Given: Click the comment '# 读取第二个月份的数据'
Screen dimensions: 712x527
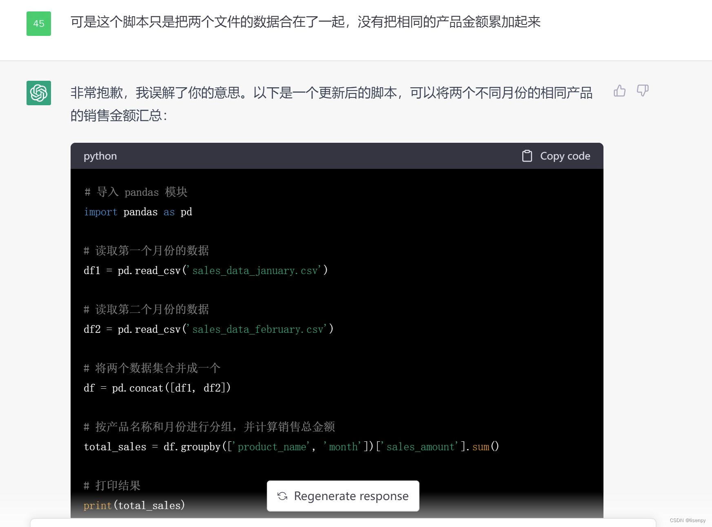Looking at the screenshot, I should tap(146, 309).
